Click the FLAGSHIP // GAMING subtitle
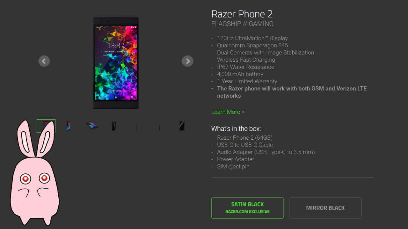The image size is (408, 229). click(x=242, y=24)
